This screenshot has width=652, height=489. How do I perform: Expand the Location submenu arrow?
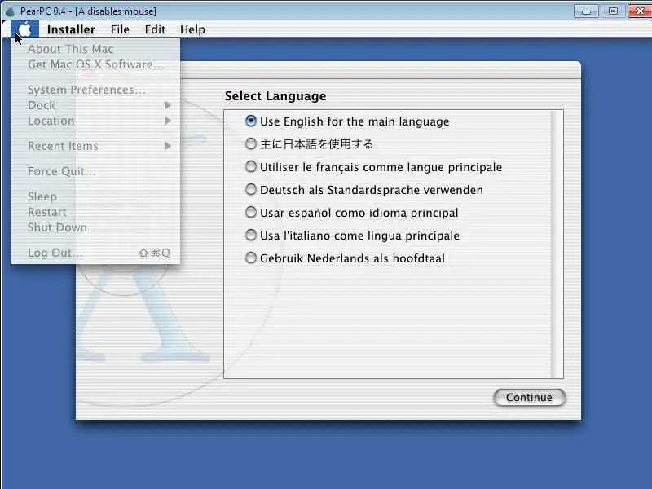168,121
